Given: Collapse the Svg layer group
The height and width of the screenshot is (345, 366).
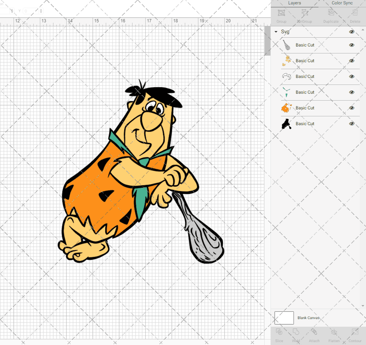Looking at the screenshot, I should point(275,32).
